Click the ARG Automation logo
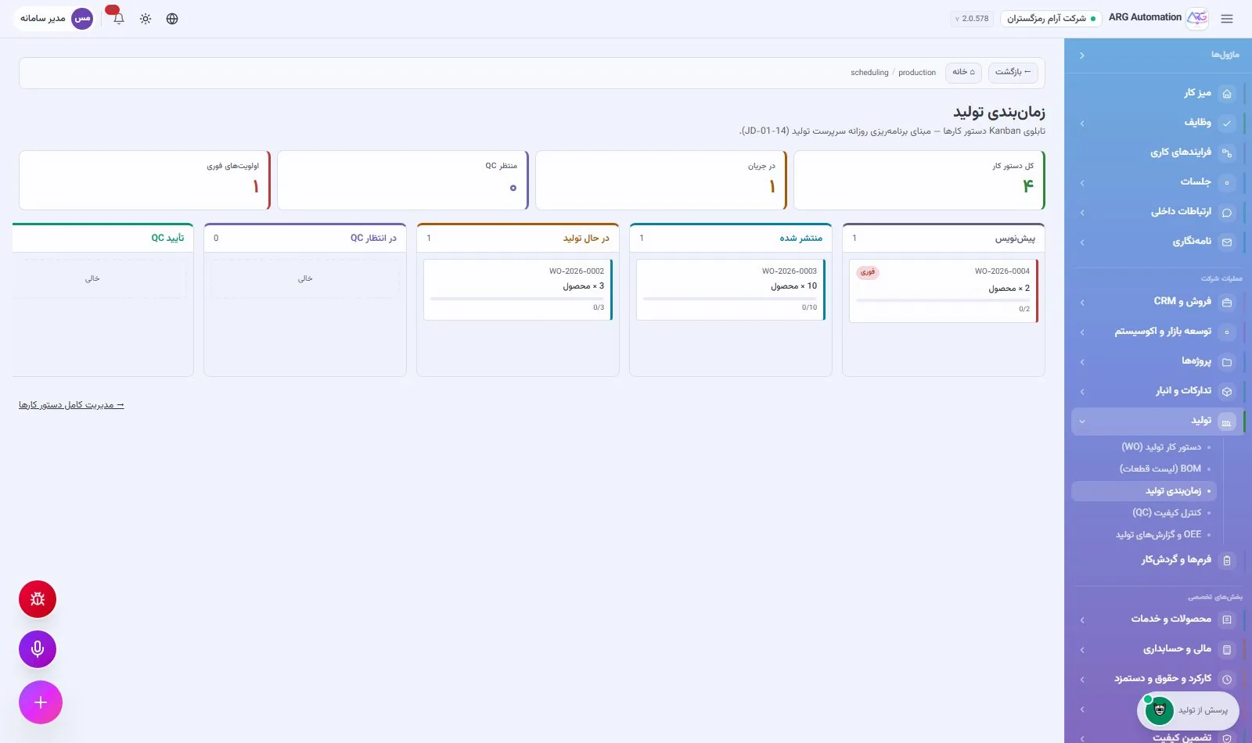The image size is (1252, 743). coord(1197,18)
